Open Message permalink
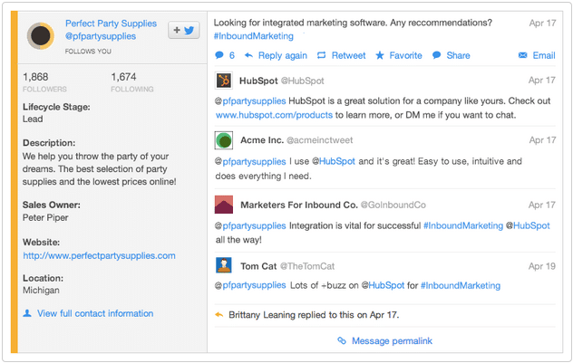 (392, 341)
